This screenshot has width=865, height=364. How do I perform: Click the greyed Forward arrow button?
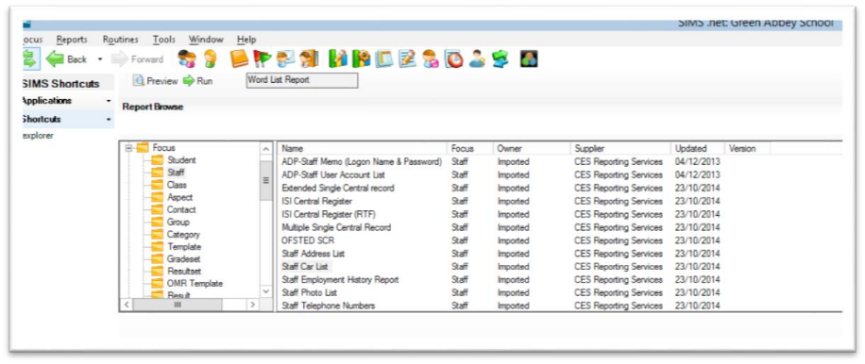(x=138, y=58)
